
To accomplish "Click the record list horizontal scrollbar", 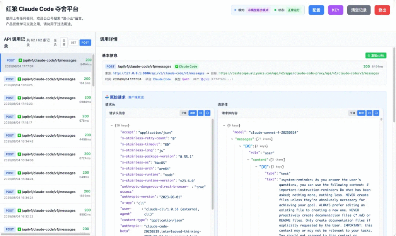I will 45,234.
